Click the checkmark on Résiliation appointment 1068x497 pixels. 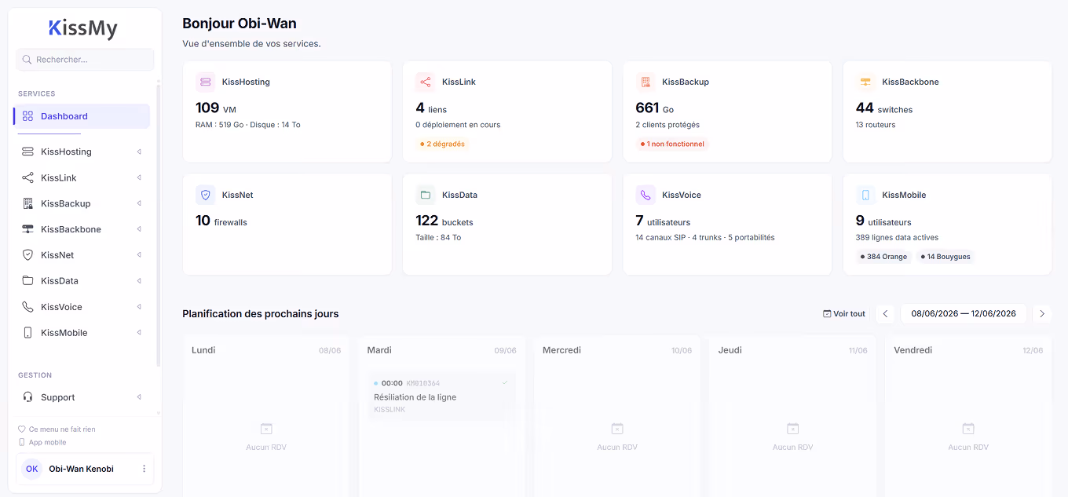[x=505, y=382]
